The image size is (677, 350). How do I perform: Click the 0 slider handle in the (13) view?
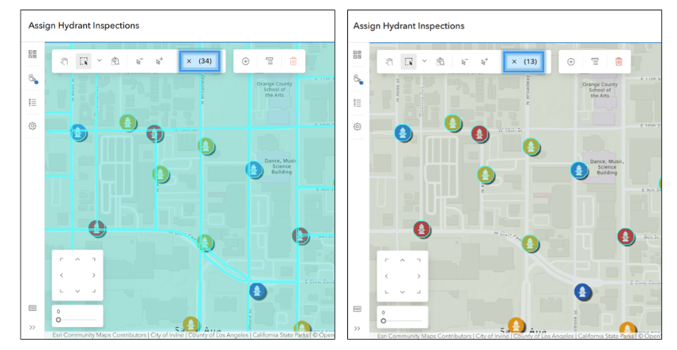point(383,321)
